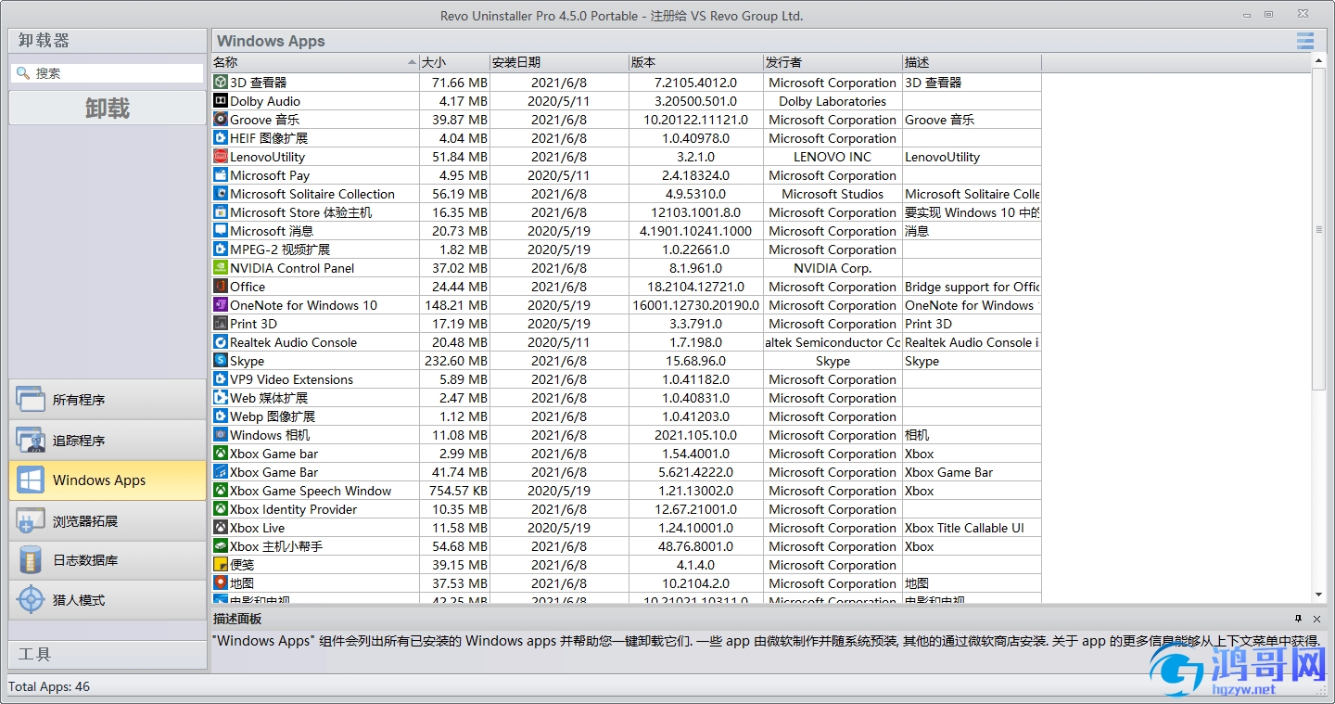Click the Microsoft 消息 app icon

click(x=221, y=231)
